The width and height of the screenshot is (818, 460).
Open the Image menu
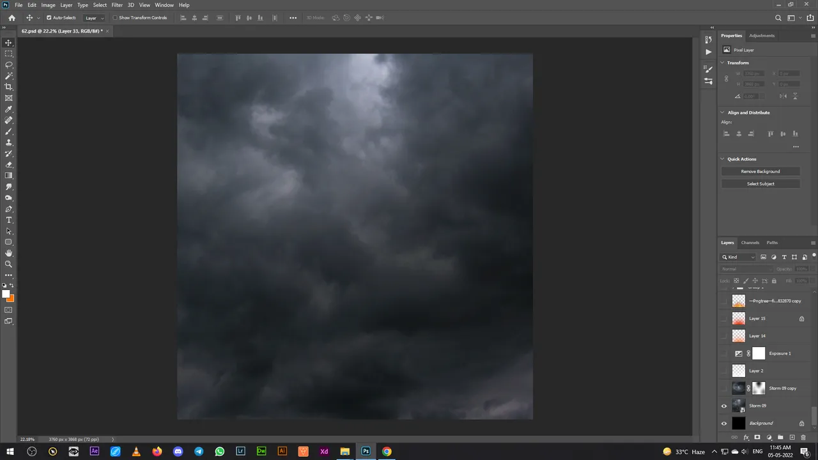pos(48,4)
